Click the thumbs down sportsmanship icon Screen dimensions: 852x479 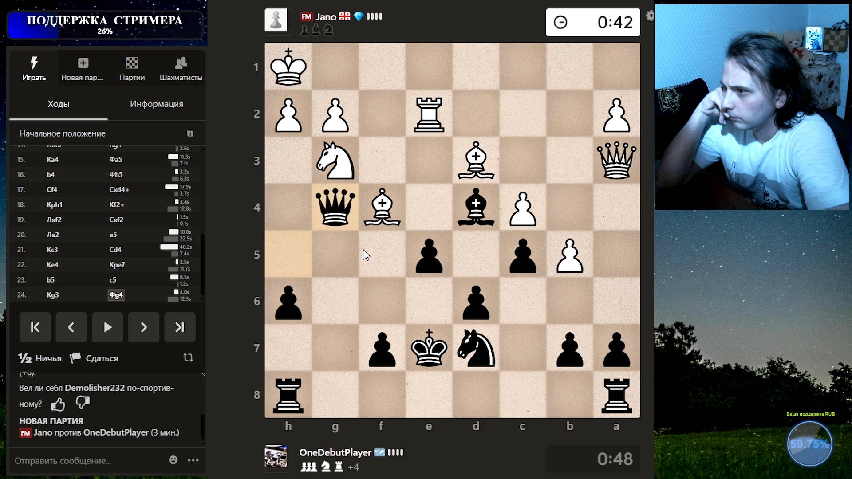[x=83, y=403]
